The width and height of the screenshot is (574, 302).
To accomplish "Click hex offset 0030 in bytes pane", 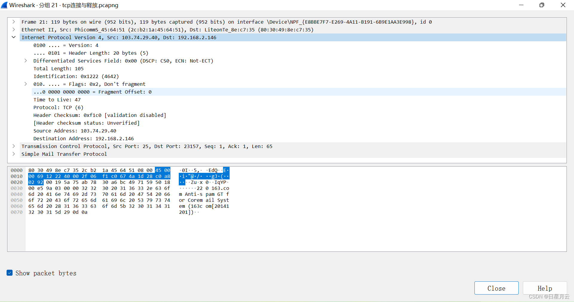I will (x=17, y=188).
